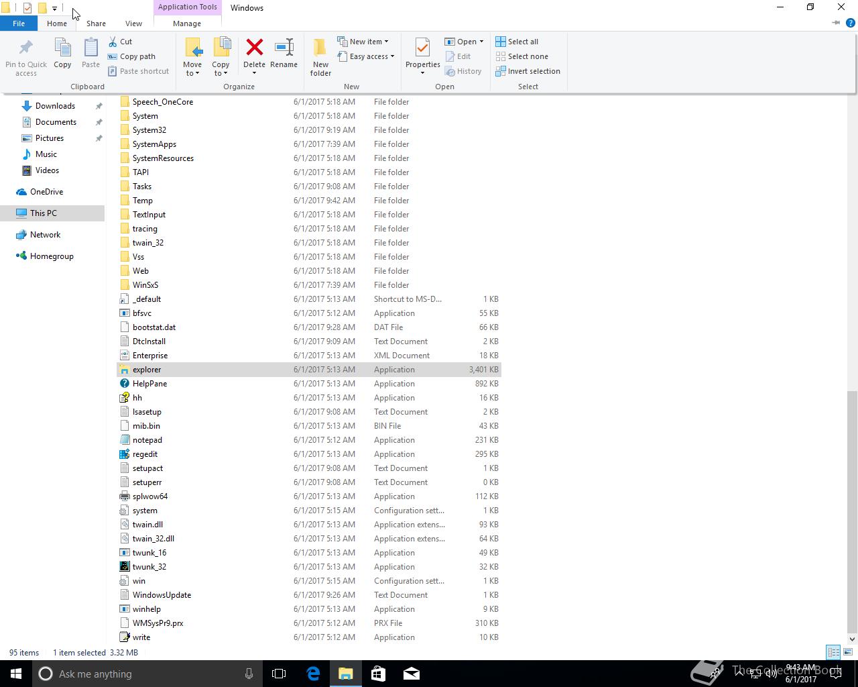858x687 pixels.
Task: Open Customize Quick Access Toolbar dropdown
Action: (54, 8)
